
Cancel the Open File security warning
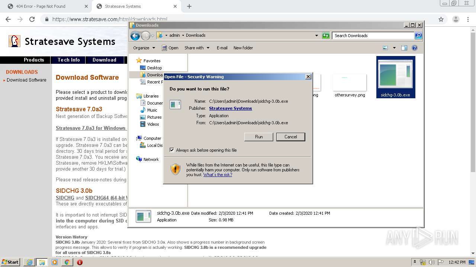point(291,137)
